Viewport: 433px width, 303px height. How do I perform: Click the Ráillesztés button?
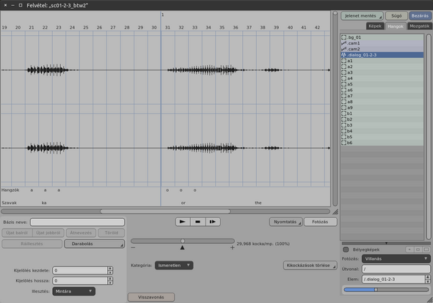click(x=32, y=244)
